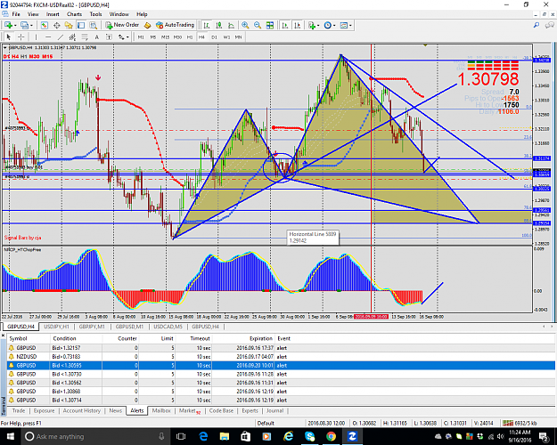Switch chart to candlesticks icon
This screenshot has width=557, height=445.
219,25
